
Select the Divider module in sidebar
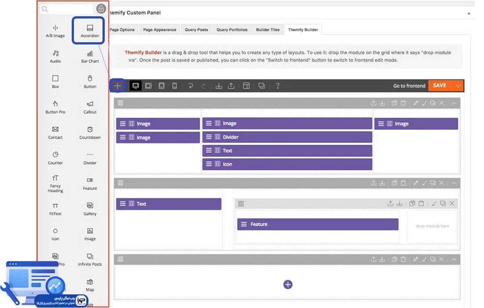pyautogui.click(x=90, y=159)
